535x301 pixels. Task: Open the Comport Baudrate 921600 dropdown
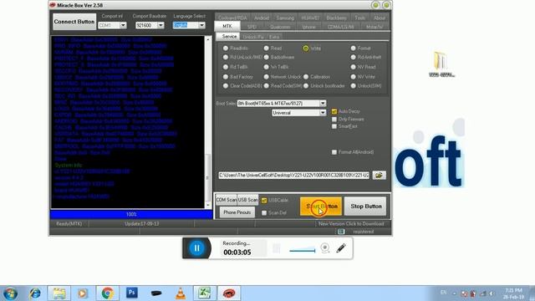tap(160, 25)
